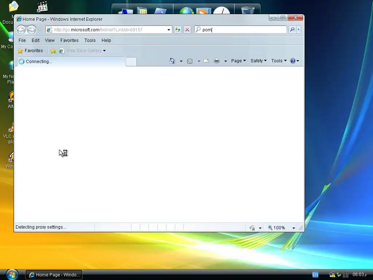
Task: Click the clock icon in top dock
Action: tap(221, 10)
